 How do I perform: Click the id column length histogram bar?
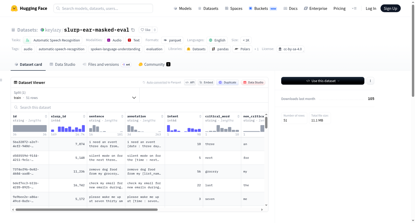click(x=30, y=128)
